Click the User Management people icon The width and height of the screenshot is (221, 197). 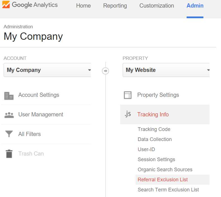tap(9, 115)
